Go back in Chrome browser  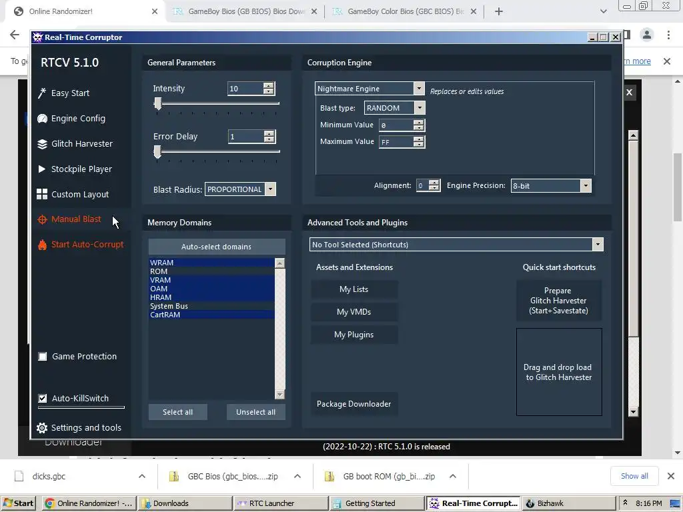pos(15,35)
